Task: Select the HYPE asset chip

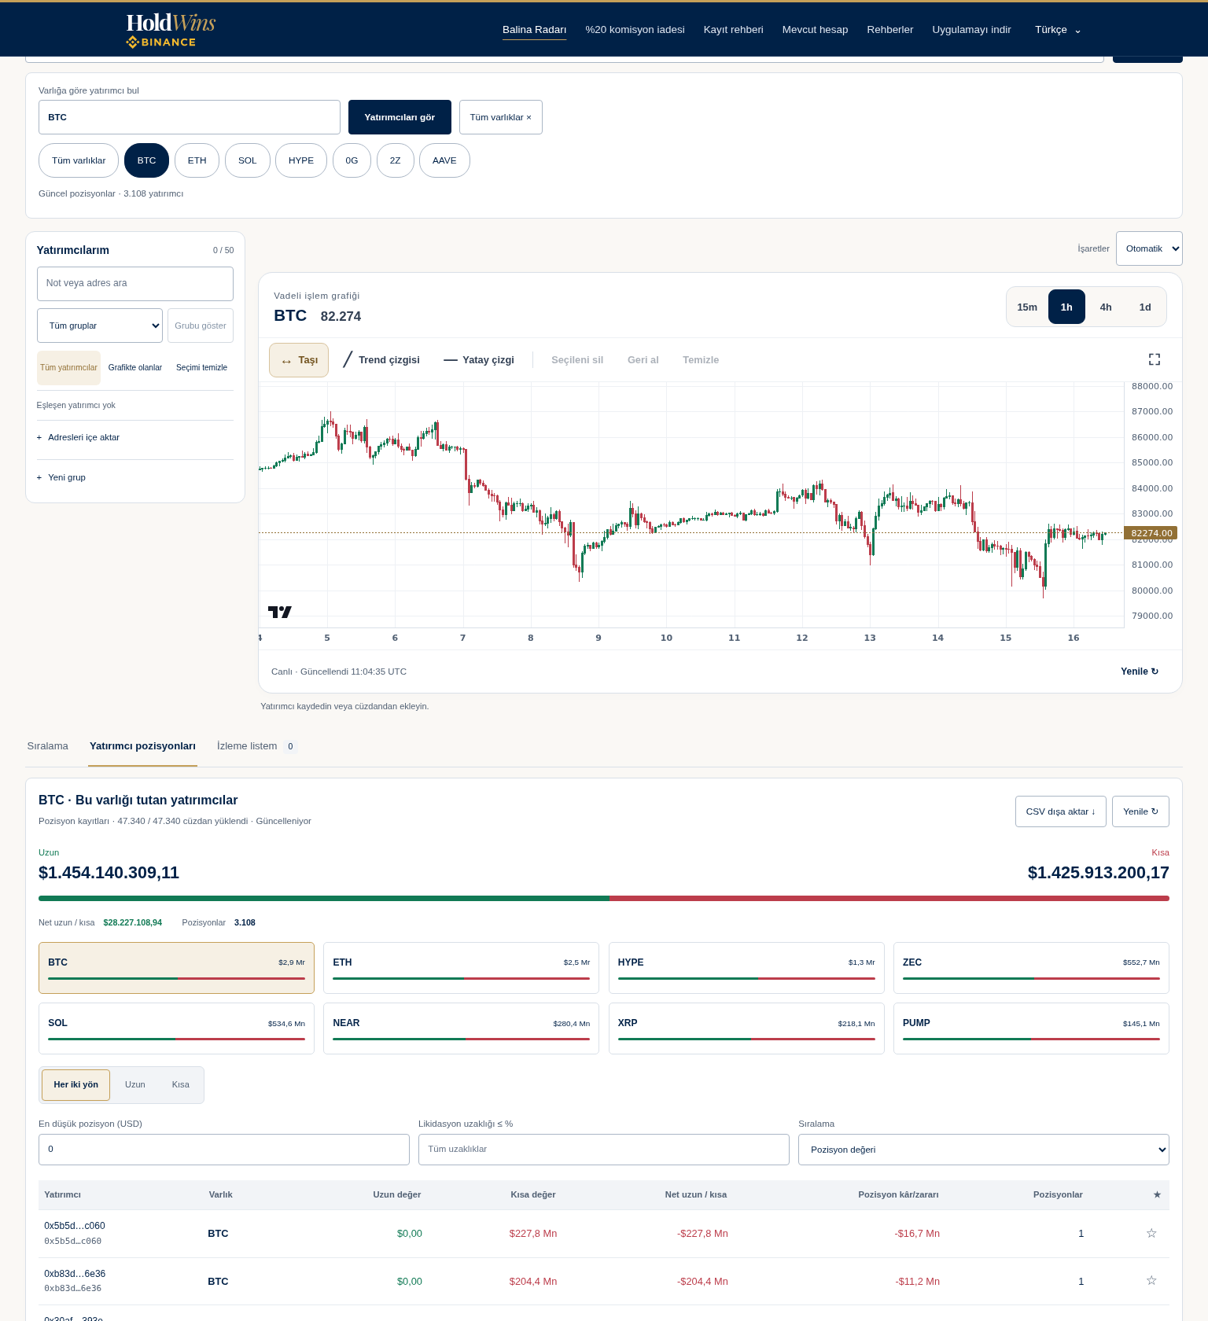Action: tap(301, 160)
